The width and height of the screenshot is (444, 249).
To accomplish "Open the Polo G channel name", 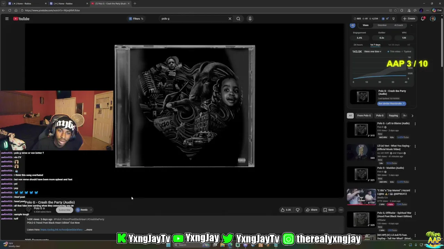I will pyautogui.click(x=38, y=208).
